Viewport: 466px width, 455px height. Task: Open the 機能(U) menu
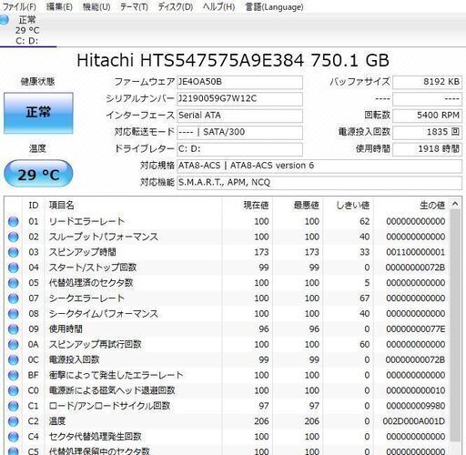96,6
